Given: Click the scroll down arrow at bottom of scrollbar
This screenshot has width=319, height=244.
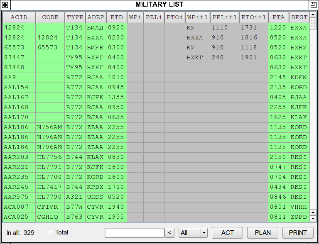Looking at the screenshot, I should click(x=313, y=219).
